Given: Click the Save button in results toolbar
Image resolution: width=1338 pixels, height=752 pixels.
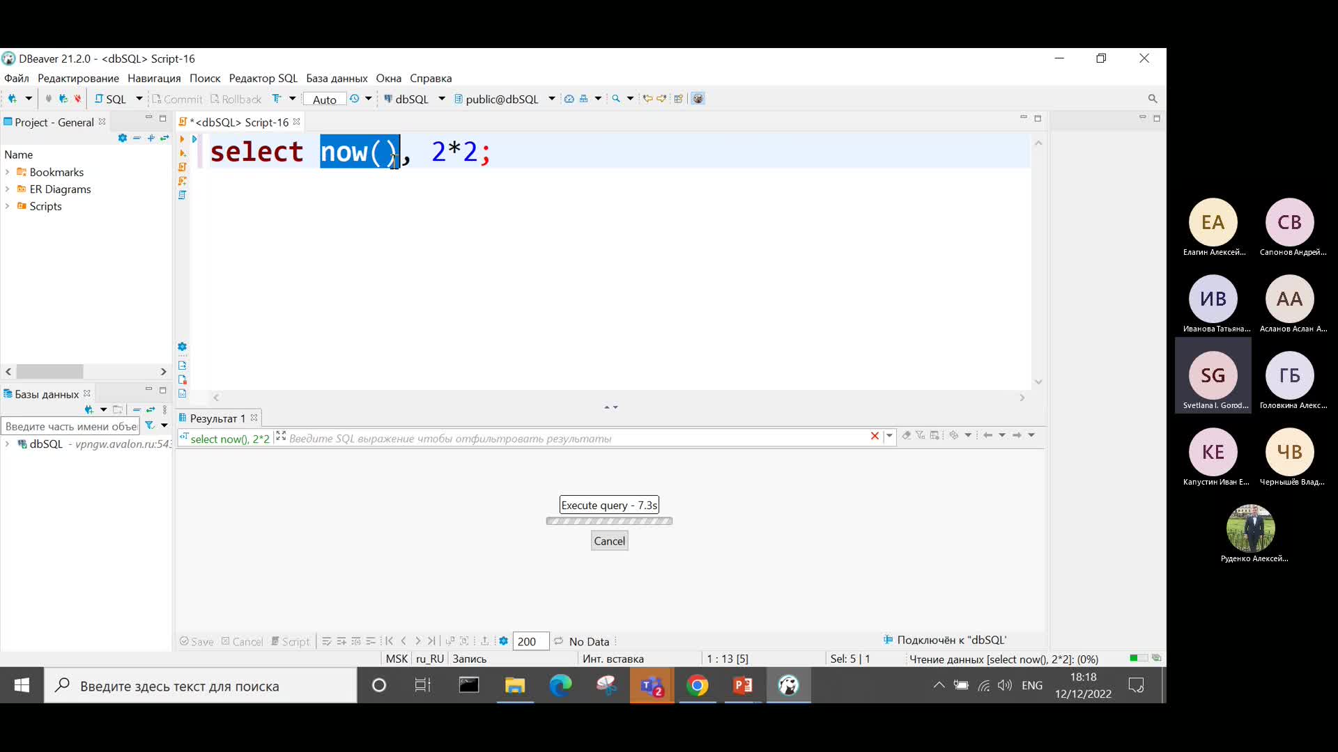Looking at the screenshot, I should 197,641.
